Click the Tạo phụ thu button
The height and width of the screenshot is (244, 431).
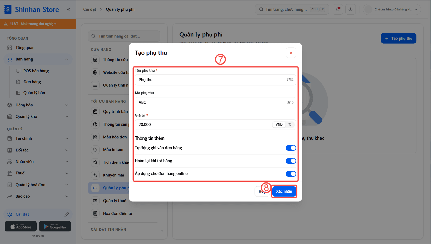[x=398, y=38]
